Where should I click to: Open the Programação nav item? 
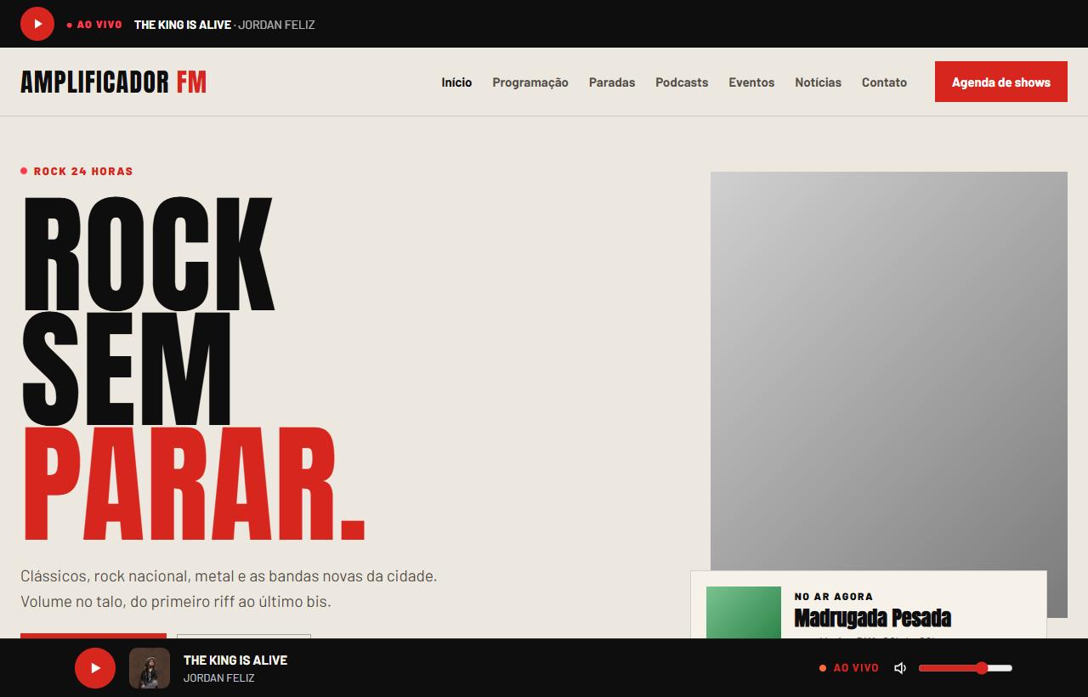[x=530, y=82]
